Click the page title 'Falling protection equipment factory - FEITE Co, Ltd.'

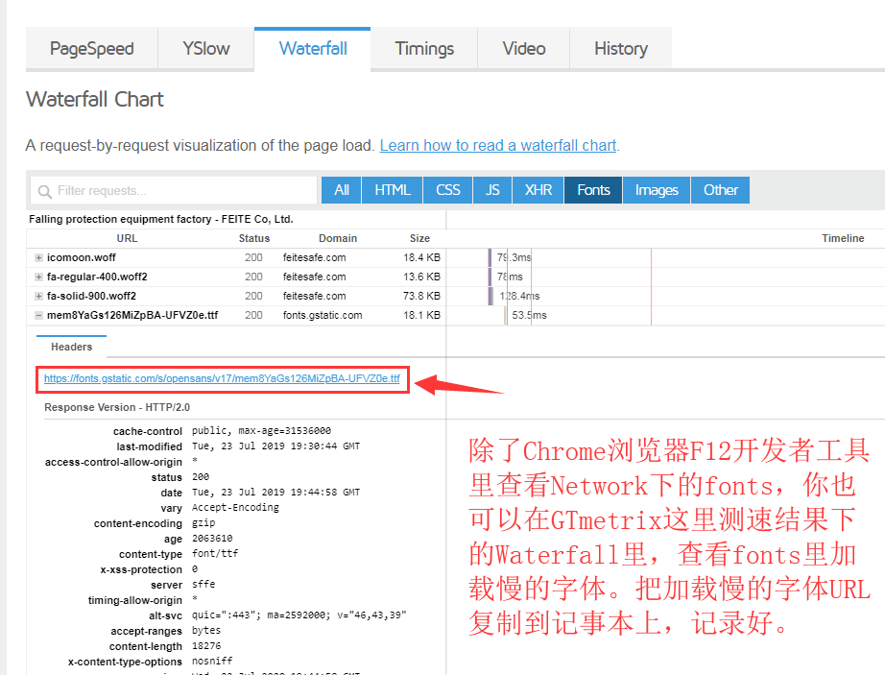161,219
